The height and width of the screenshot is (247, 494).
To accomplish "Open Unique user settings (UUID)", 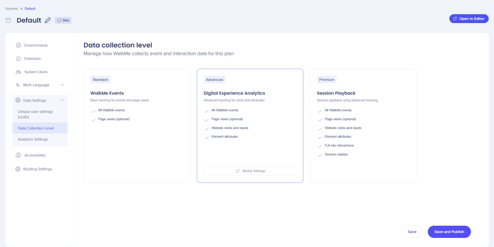I will [35, 114].
